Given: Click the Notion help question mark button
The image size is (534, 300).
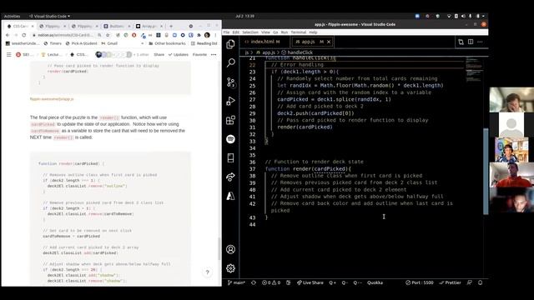Looking at the screenshot, I should click(207, 272).
